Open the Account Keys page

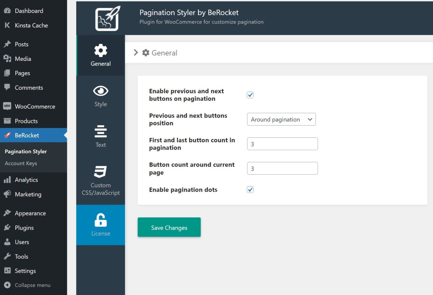21,163
